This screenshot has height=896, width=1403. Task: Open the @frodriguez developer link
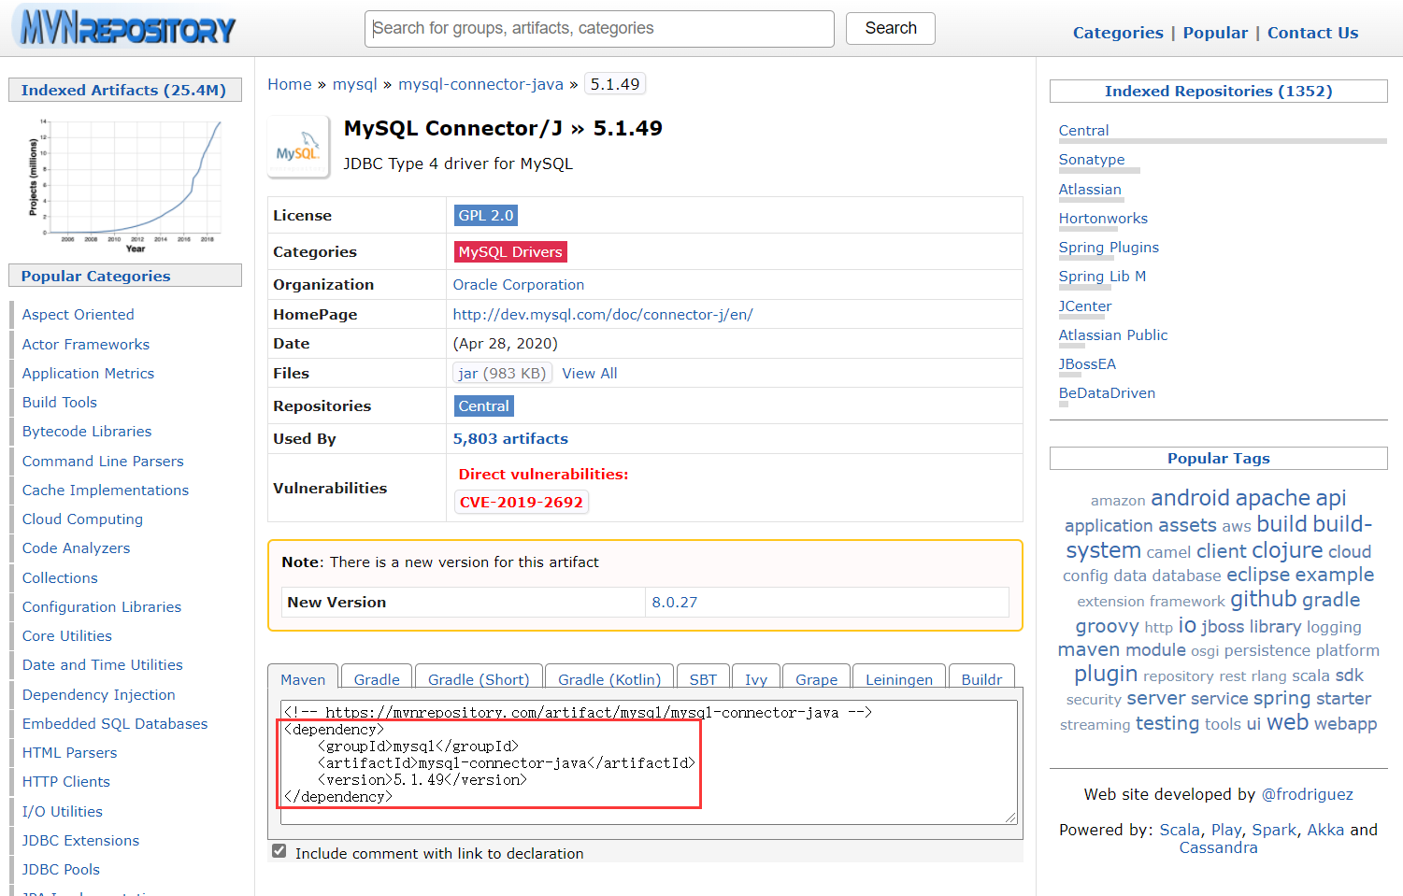(x=1307, y=794)
